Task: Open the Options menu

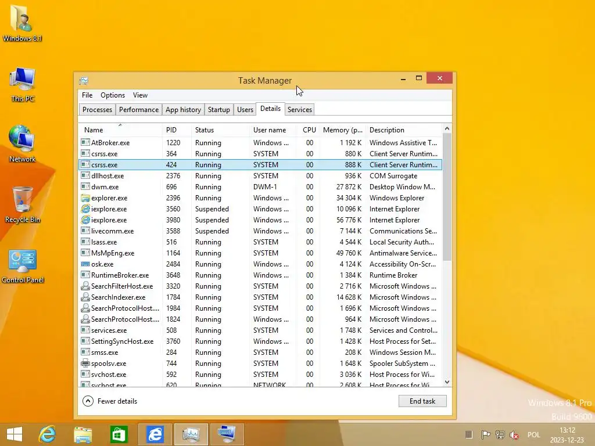Action: pos(113,95)
